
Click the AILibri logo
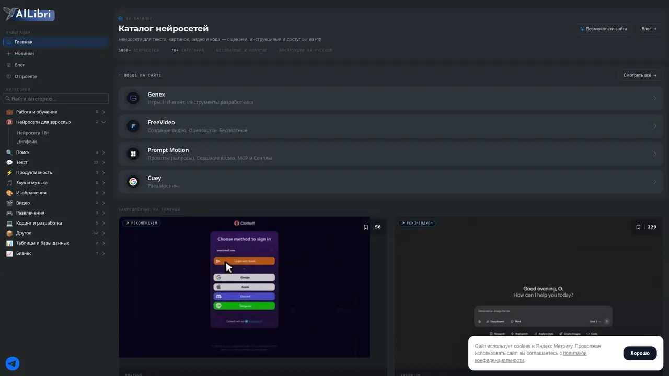[29, 14]
